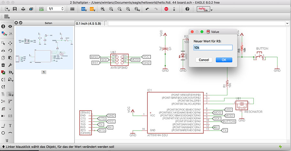Viewport: 291px width, 151px height.
Task: Select the Change wrench tool
Action: (x=10, y=65)
